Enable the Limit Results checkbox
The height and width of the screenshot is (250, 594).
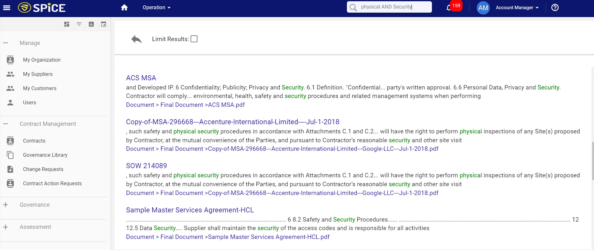[194, 39]
